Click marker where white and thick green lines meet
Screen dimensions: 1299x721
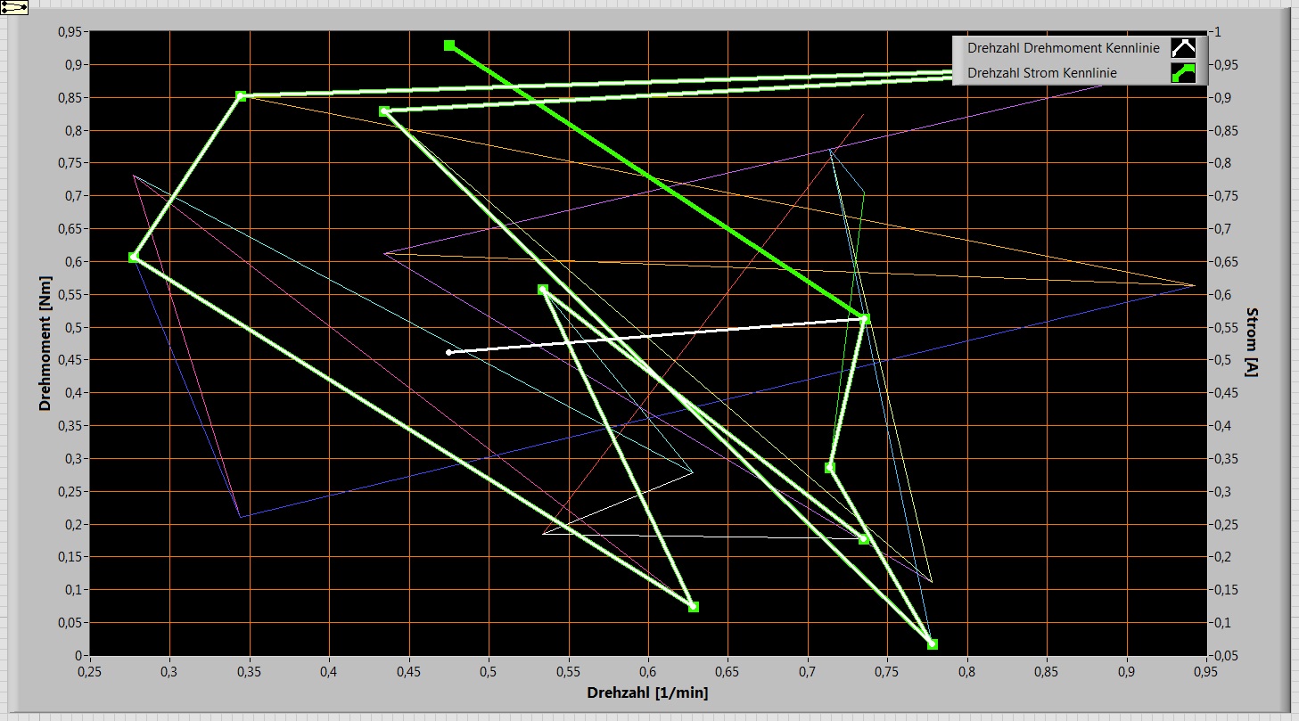pos(864,318)
